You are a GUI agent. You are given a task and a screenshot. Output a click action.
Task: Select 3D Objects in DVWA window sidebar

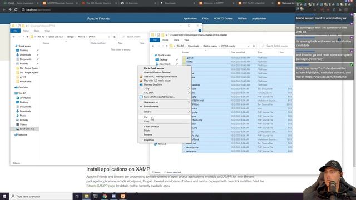point(25,98)
